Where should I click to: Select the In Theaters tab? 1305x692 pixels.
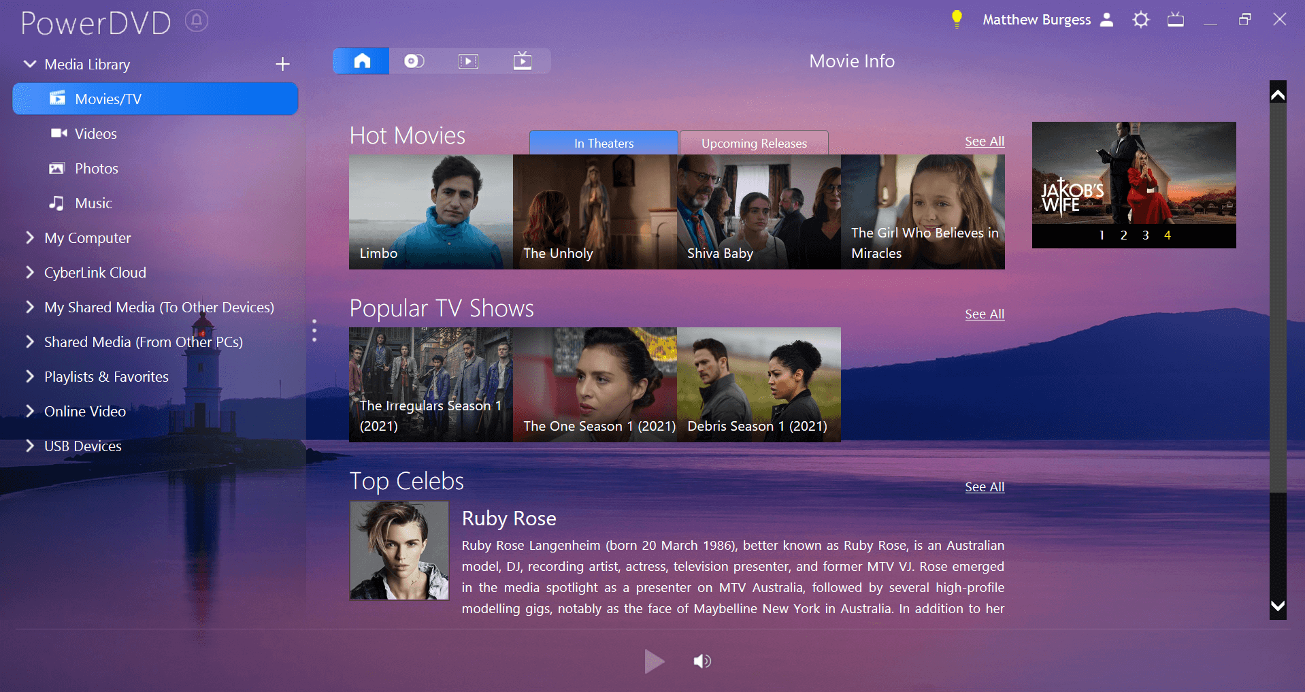604,143
